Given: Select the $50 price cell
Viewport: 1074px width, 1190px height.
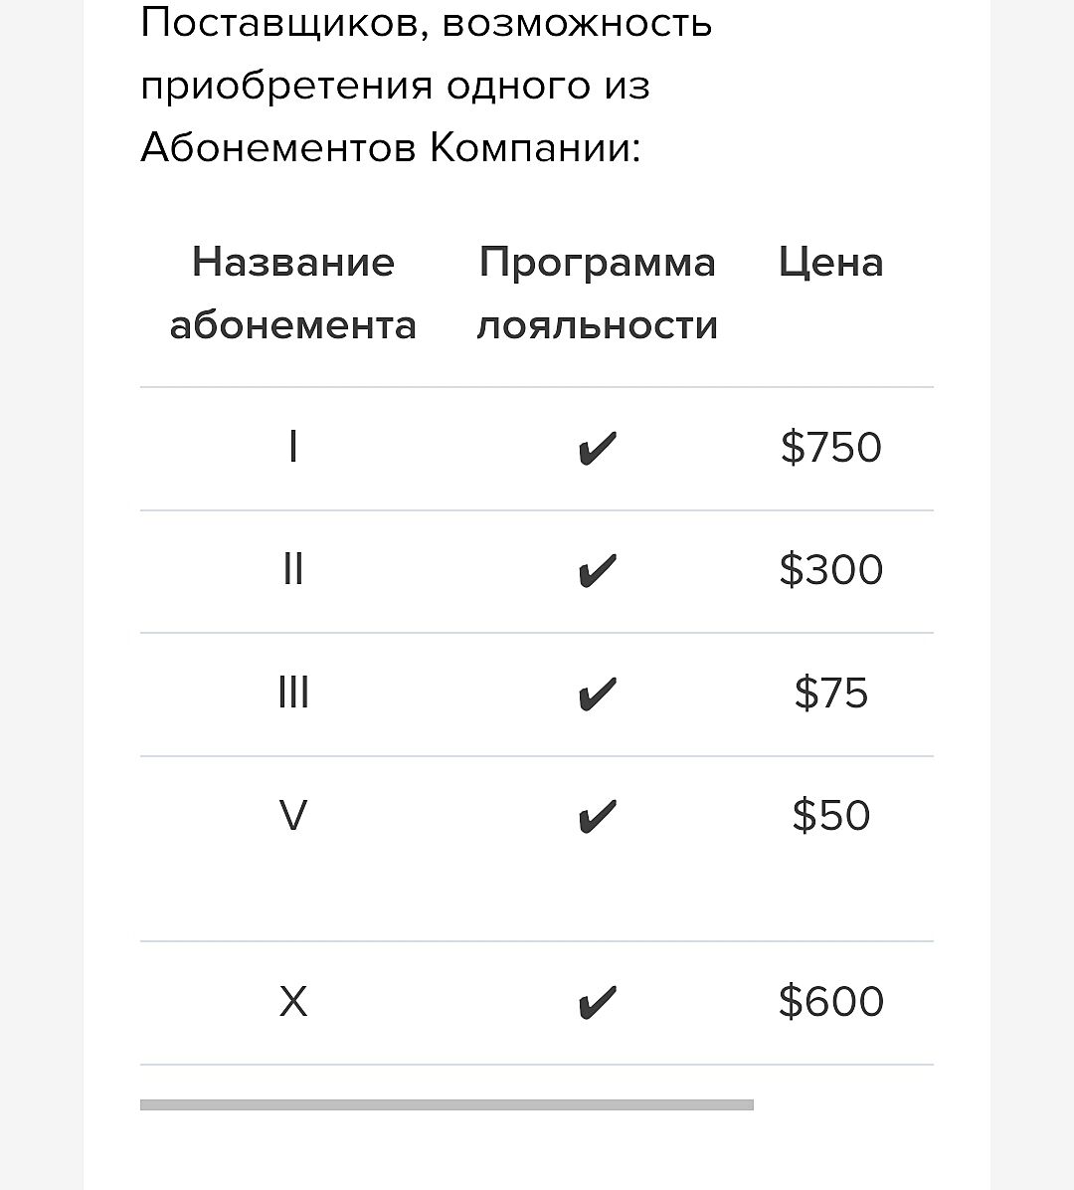Looking at the screenshot, I should click(830, 816).
